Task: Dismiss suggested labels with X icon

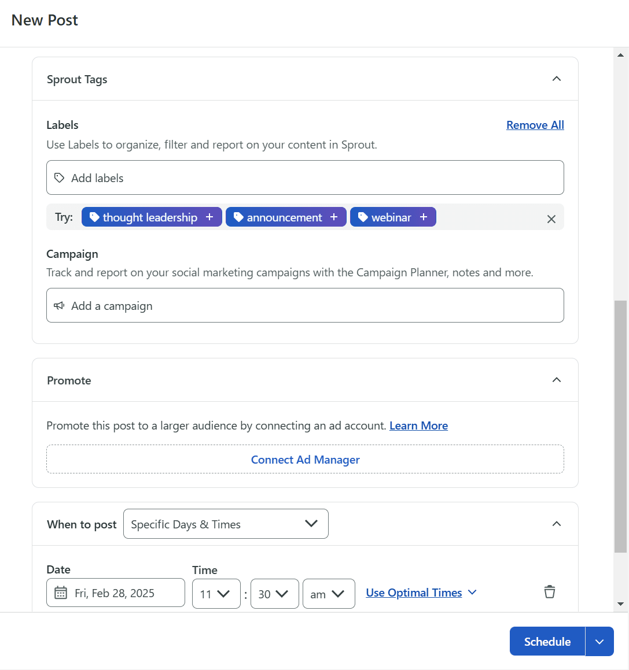Action: pyautogui.click(x=551, y=219)
